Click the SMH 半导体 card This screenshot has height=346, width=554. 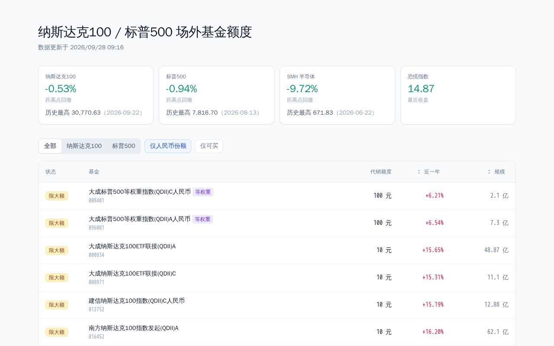pos(337,95)
